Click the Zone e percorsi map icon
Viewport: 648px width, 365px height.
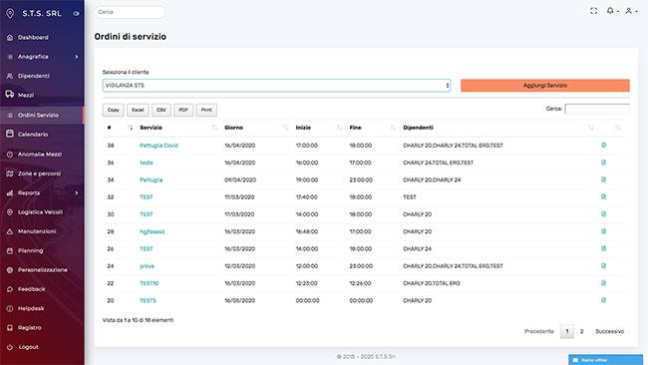[10, 174]
